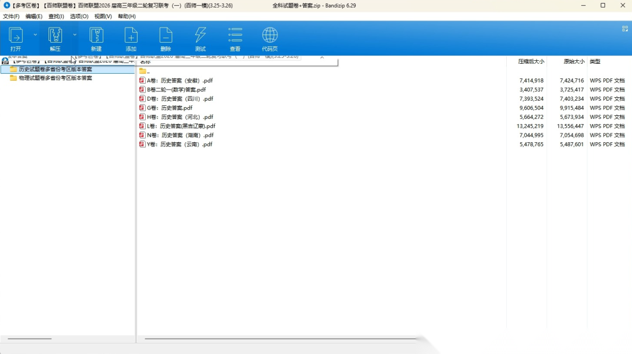Viewport: 632px width, 354px height.
Task: Click the Extract (解压) toolbar icon
Action: pyautogui.click(x=55, y=35)
